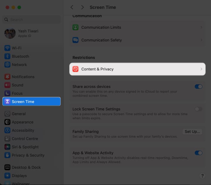Click the Displays sun icon
Image resolution: width=211 pixels, height=185 pixels.
(7, 176)
